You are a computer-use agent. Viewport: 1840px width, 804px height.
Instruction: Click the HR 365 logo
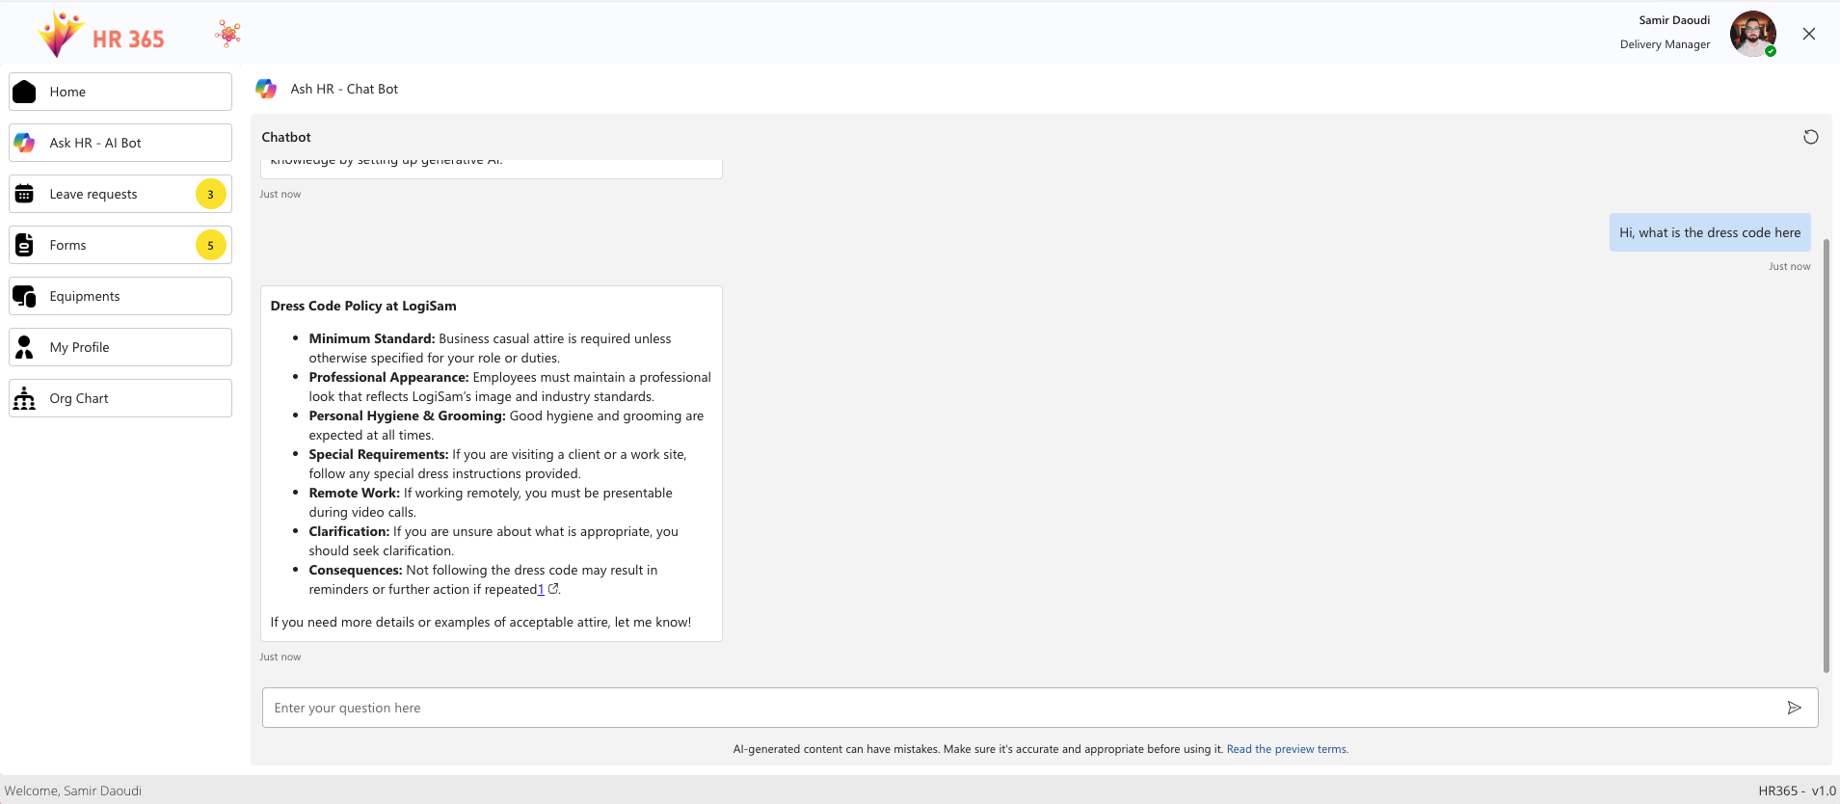tap(100, 35)
